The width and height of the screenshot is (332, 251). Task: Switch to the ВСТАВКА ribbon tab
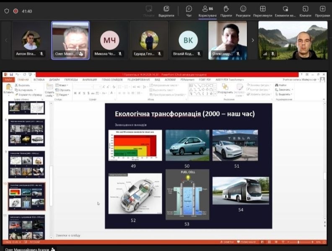pyautogui.click(x=39, y=79)
